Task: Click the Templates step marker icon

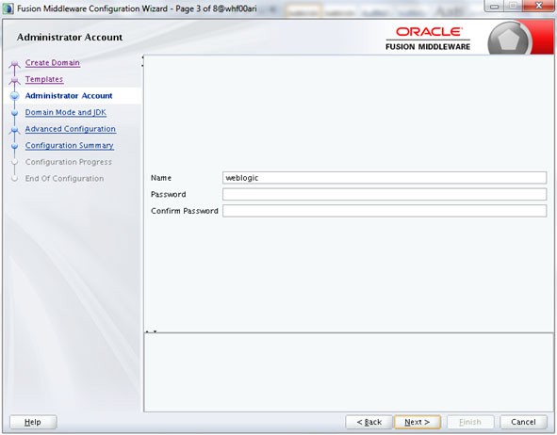Action: 14,81
